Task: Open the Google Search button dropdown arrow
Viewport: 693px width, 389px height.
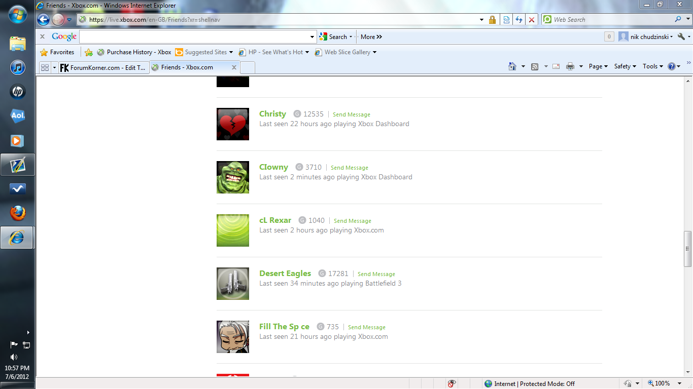Action: [x=351, y=37]
